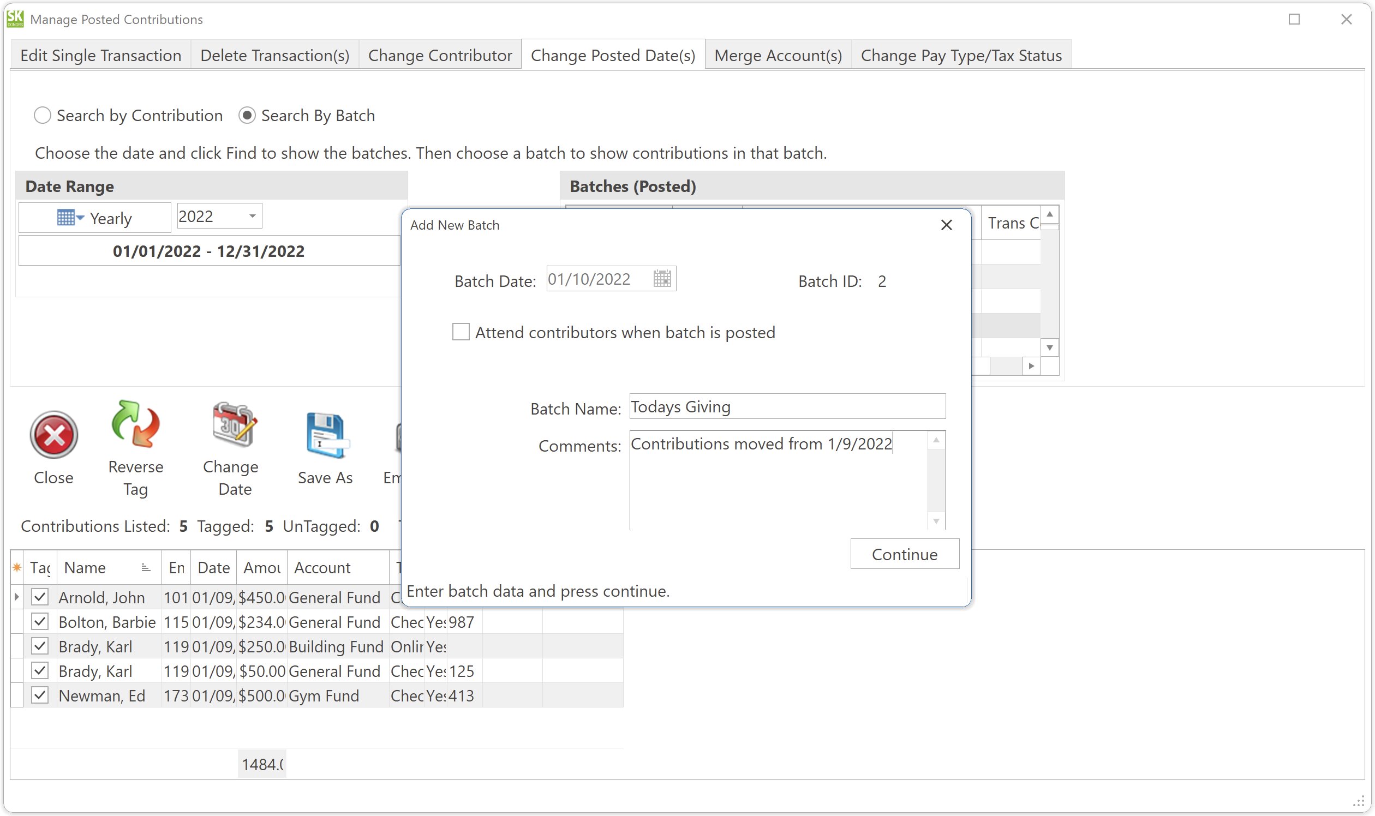Viewport: 1375px width, 816px height.
Task: Click the Save As floppy disk icon
Action: coord(325,437)
